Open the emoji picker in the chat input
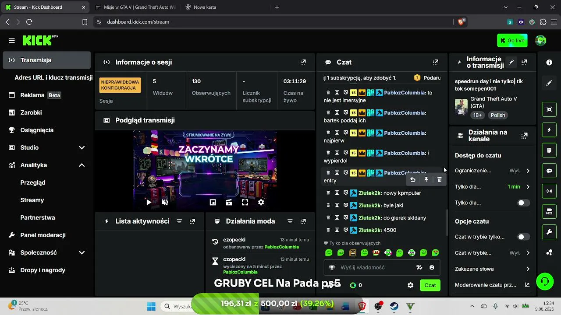 click(432, 267)
